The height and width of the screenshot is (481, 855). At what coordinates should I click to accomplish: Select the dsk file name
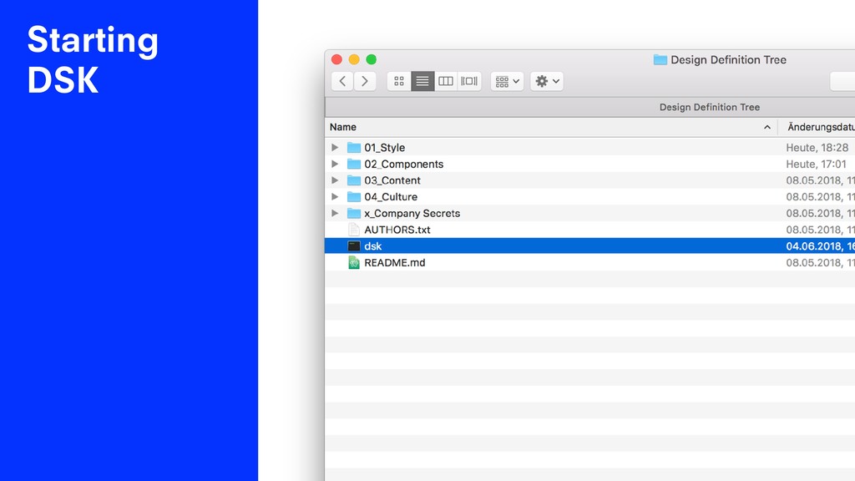tap(372, 246)
